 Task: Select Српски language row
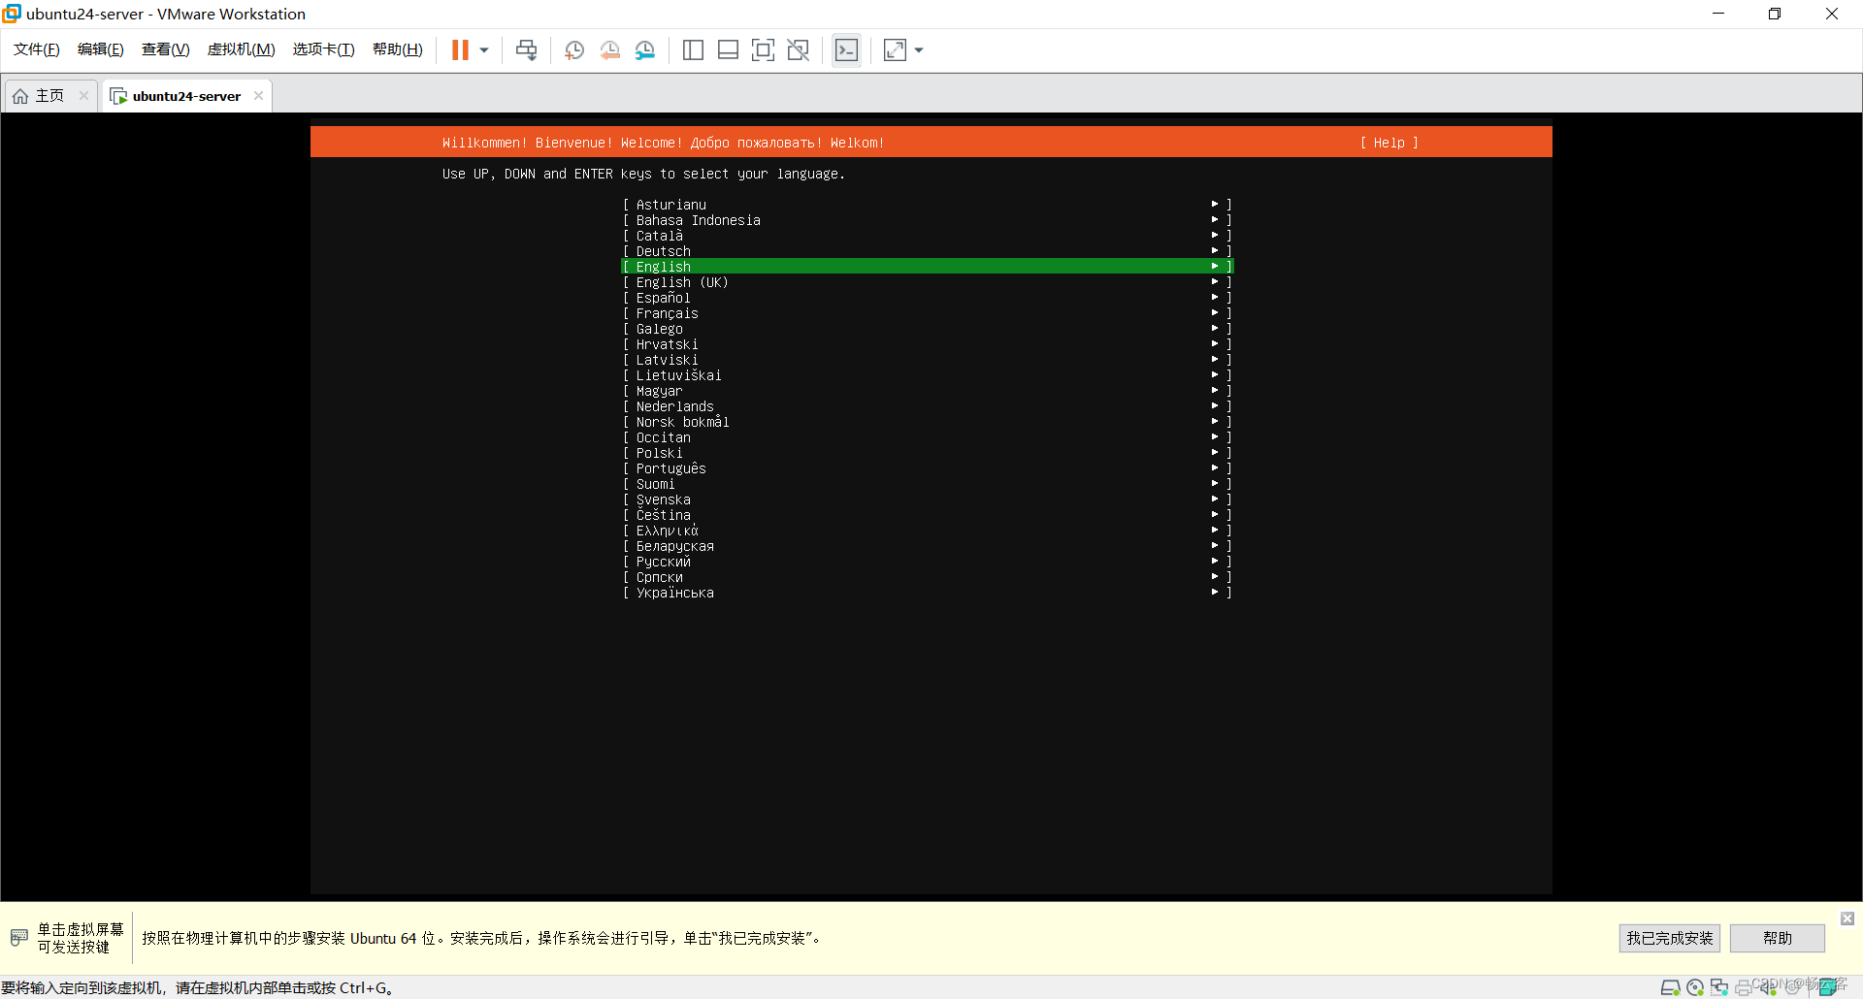(x=927, y=577)
